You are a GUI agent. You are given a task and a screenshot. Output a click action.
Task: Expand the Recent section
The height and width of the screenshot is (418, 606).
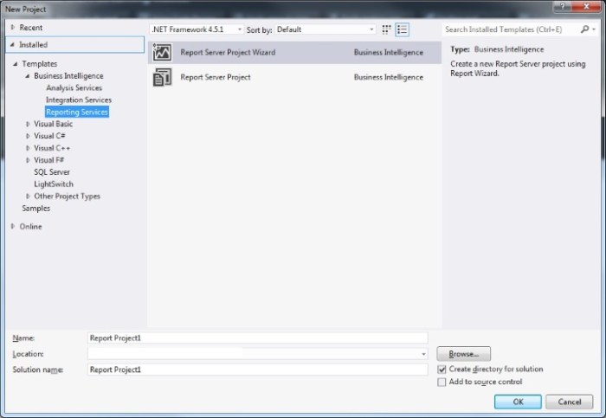pyautogui.click(x=12, y=28)
